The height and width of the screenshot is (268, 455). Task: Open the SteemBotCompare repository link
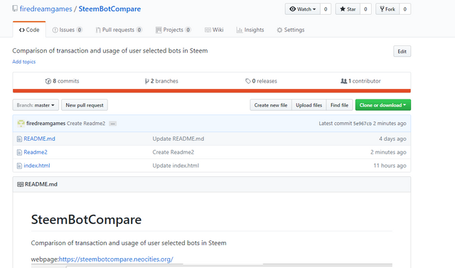(x=109, y=9)
